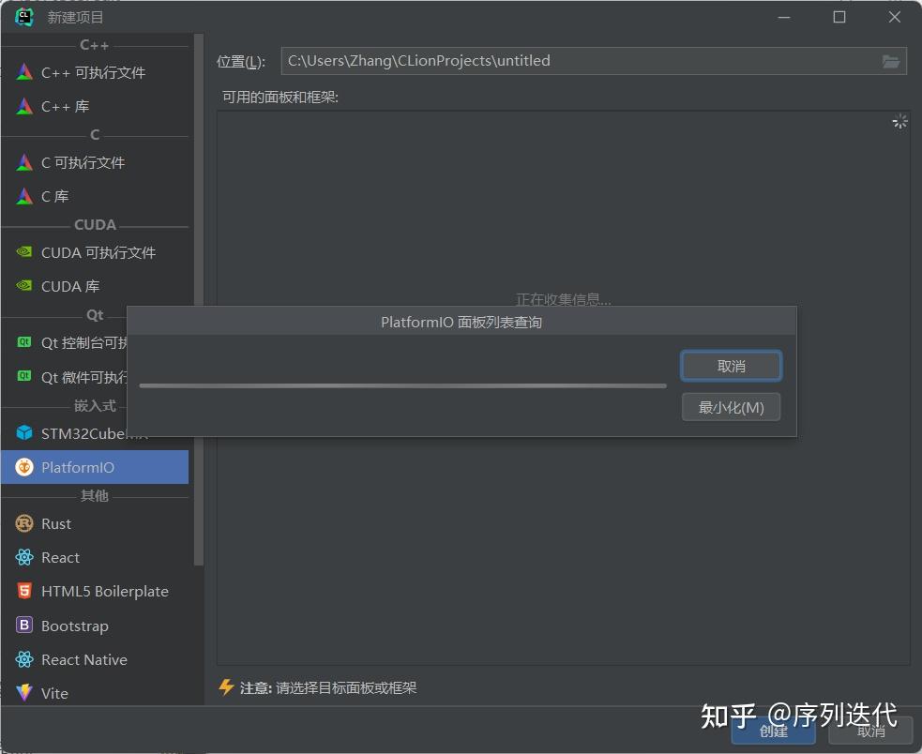The height and width of the screenshot is (754, 922).
Task: Select React Native project type
Action: 95,659
